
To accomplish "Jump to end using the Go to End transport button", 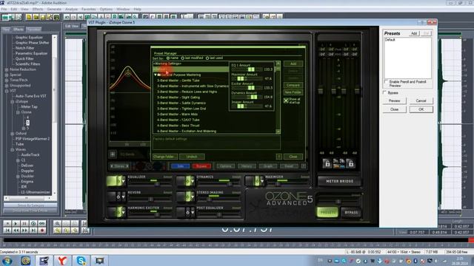I will (x=33, y=231).
